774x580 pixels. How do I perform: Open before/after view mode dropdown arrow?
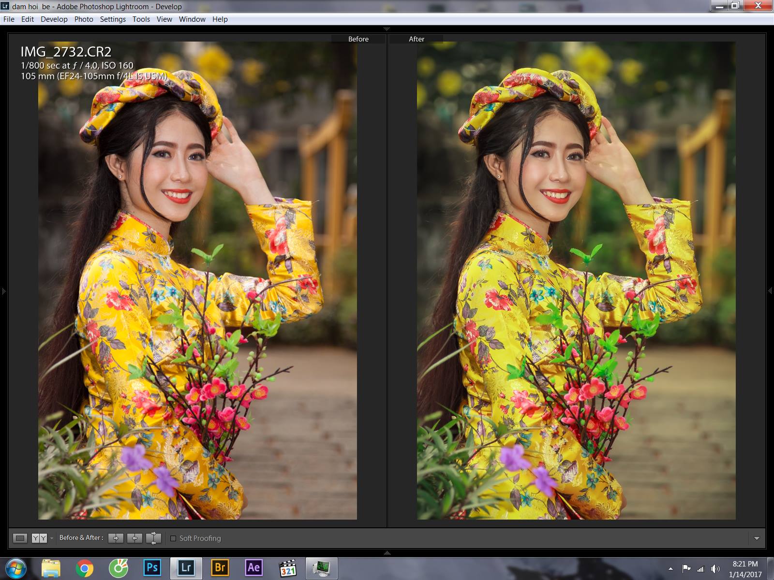tap(52, 538)
